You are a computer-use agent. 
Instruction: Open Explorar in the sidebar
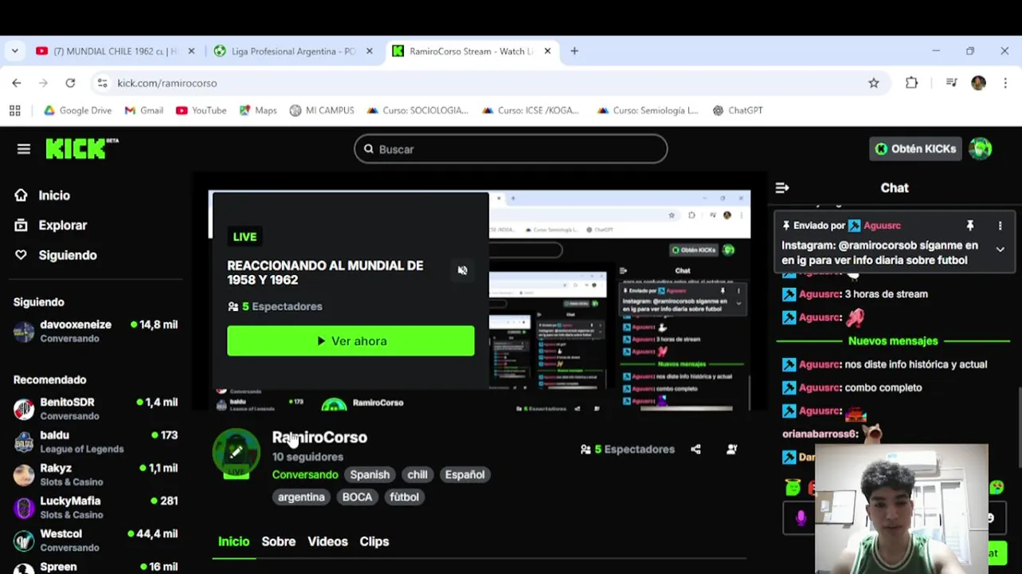click(51, 226)
